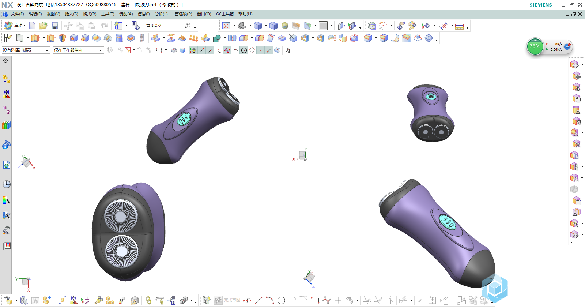The width and height of the screenshot is (585, 308).
Task: Open the GC工具箱 menu
Action: pos(224,14)
